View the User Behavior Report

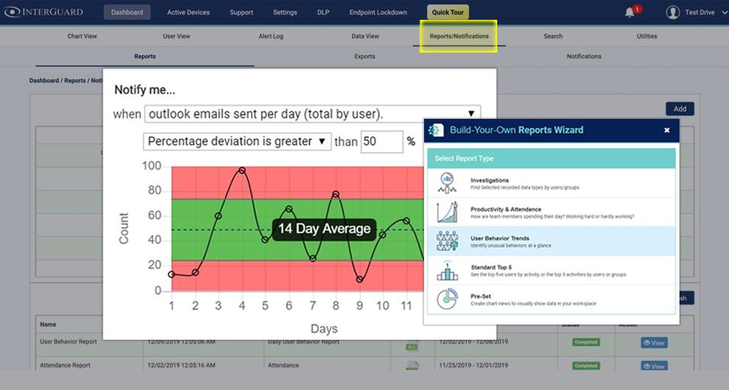pyautogui.click(x=654, y=343)
